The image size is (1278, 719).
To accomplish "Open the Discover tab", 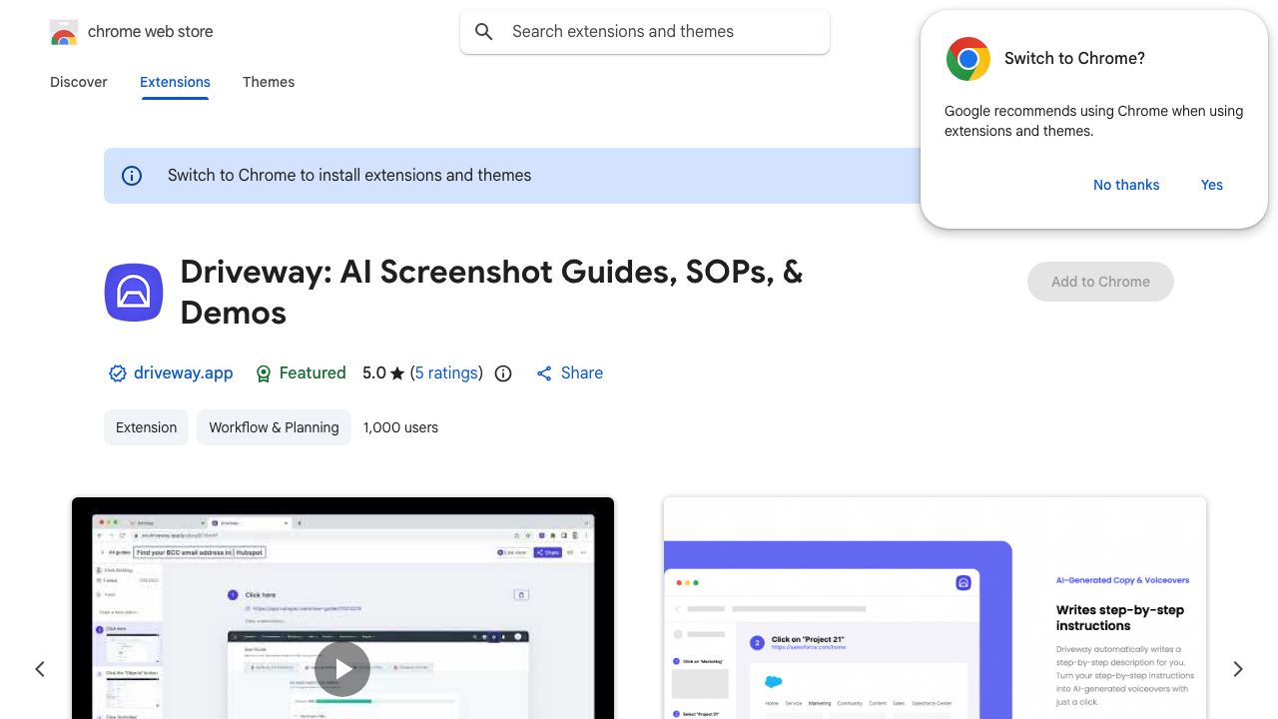I will (x=79, y=82).
